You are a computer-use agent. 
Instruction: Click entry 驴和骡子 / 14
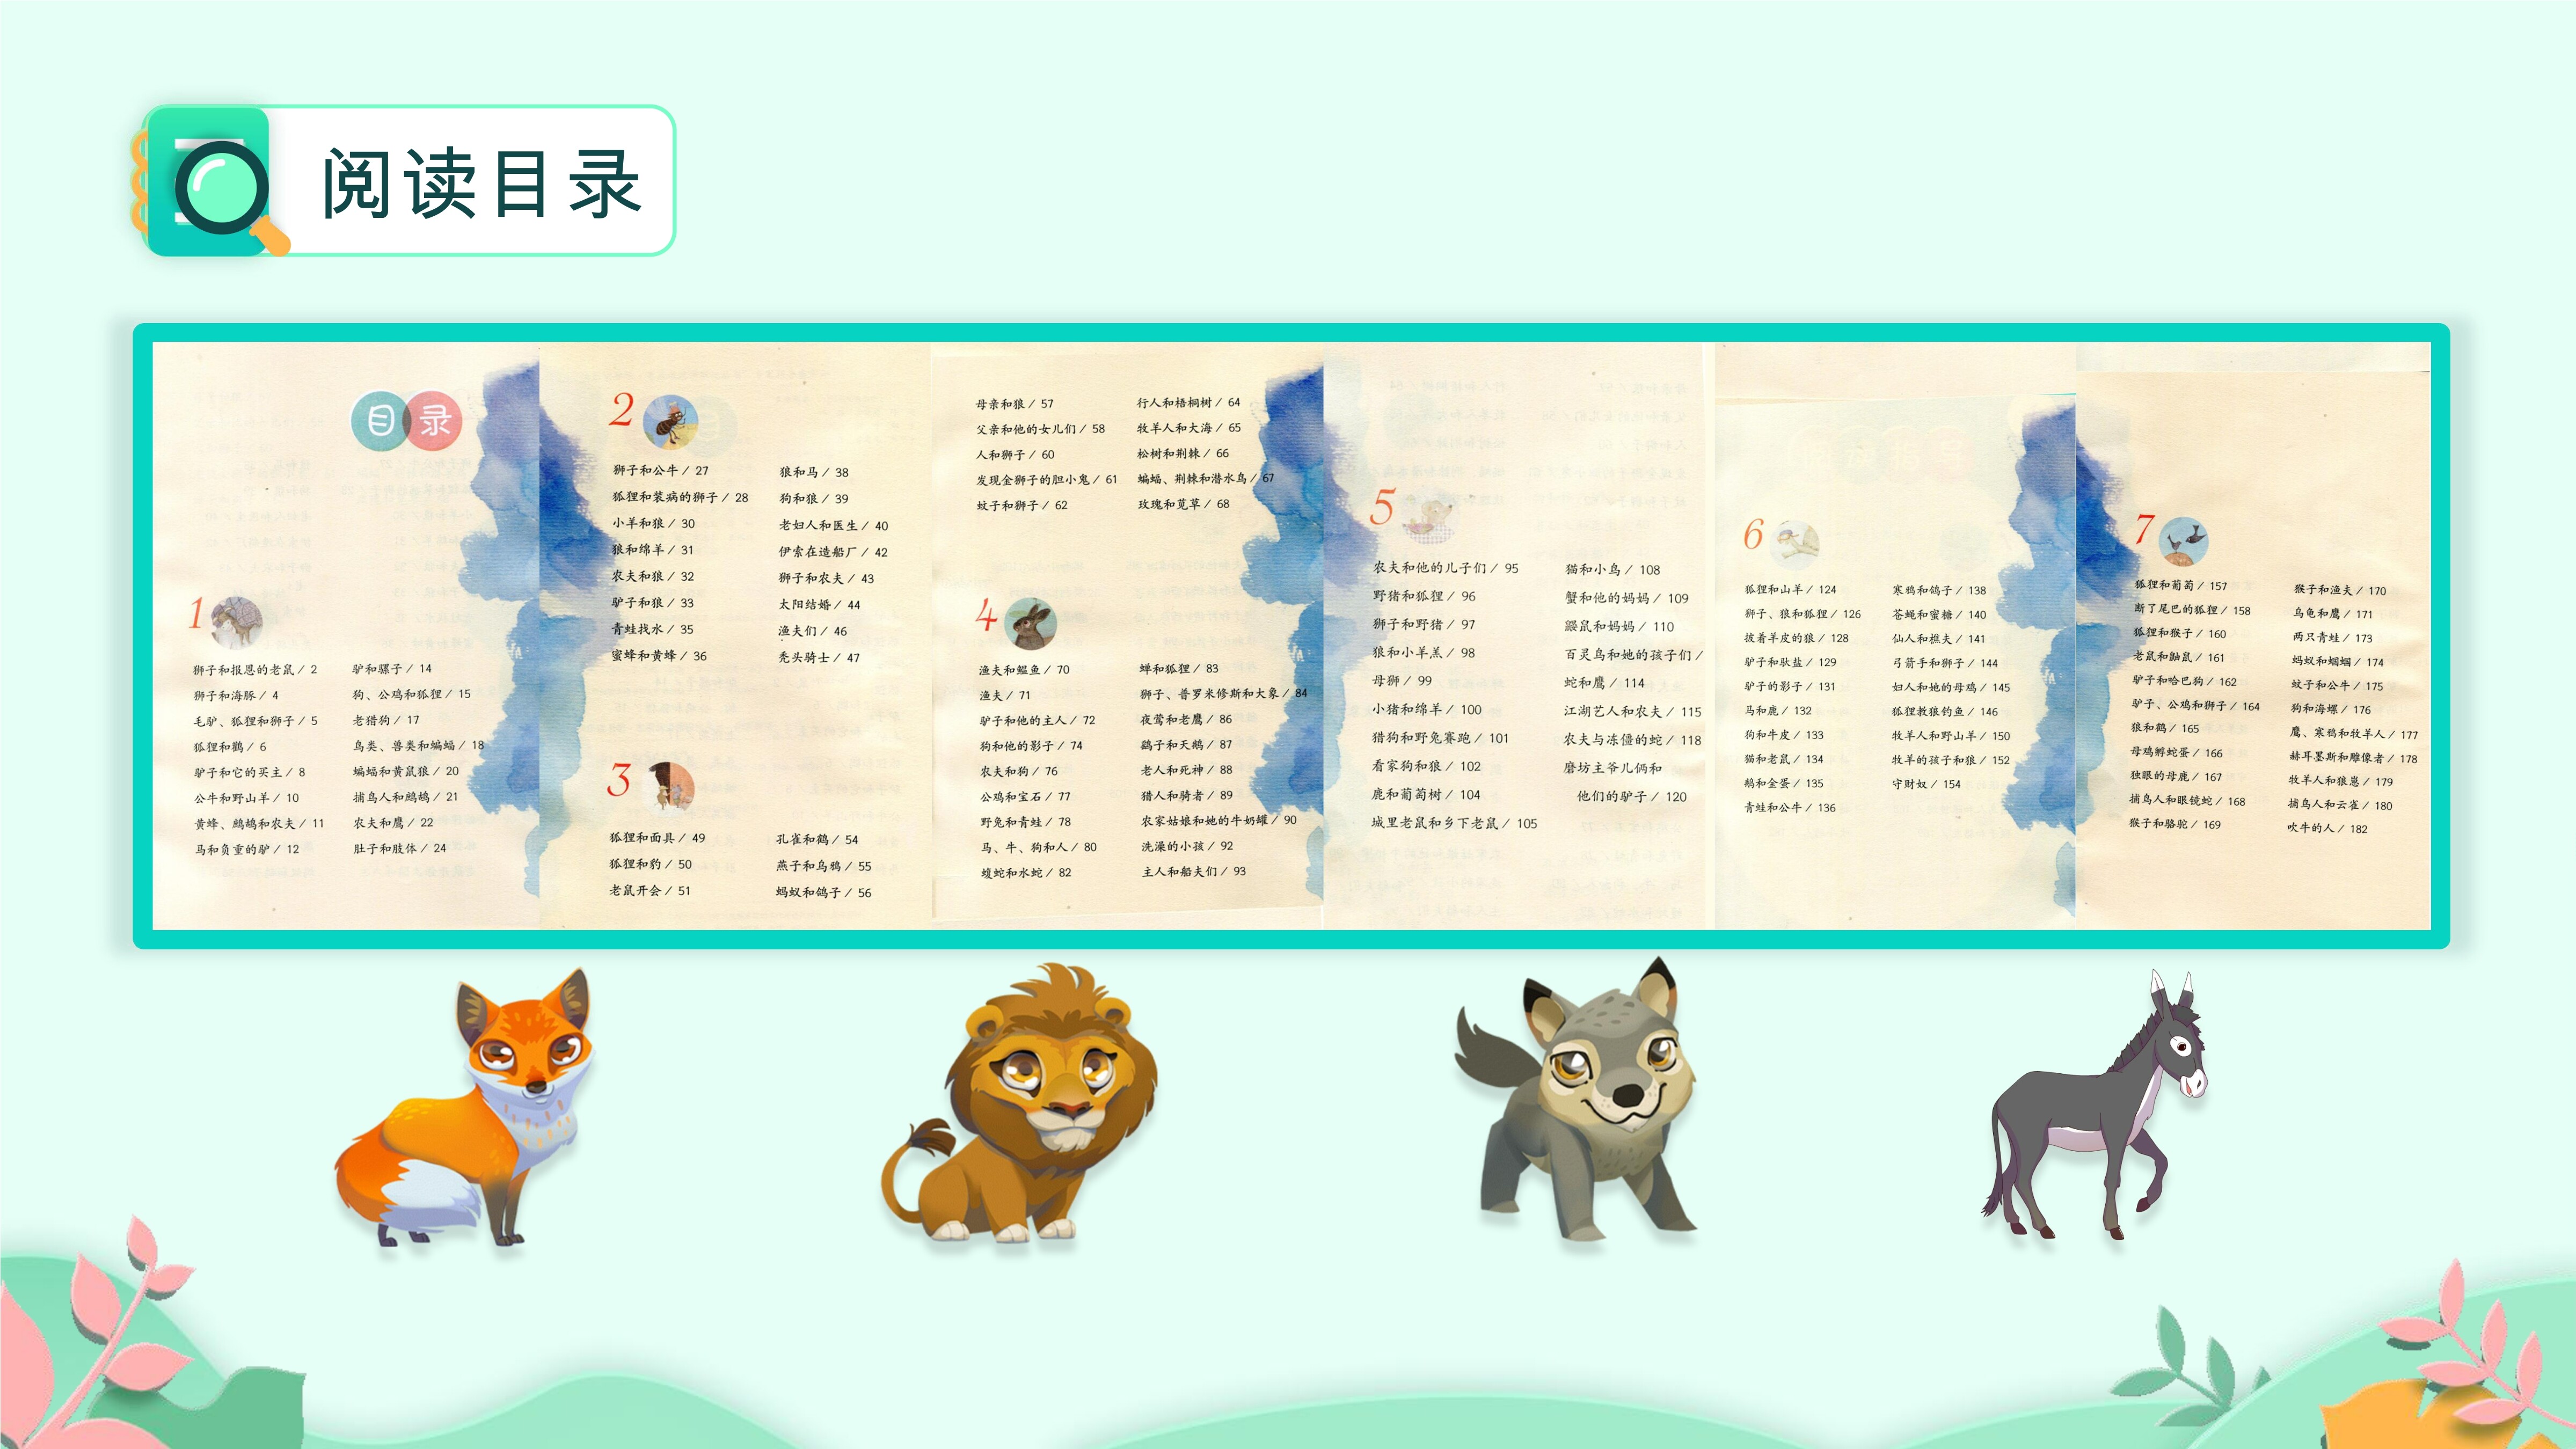pyautogui.click(x=392, y=669)
